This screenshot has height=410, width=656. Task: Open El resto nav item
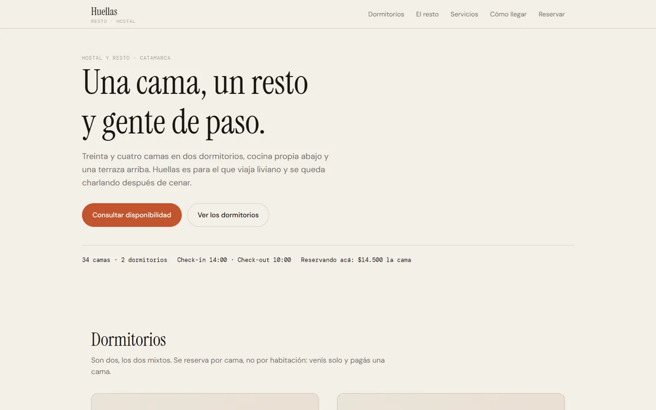coord(427,14)
